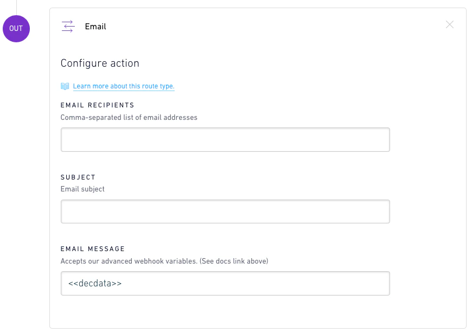Screen dimensions: 472x333
Task: Click the comma-separated email addresses hint text
Action: pos(129,117)
